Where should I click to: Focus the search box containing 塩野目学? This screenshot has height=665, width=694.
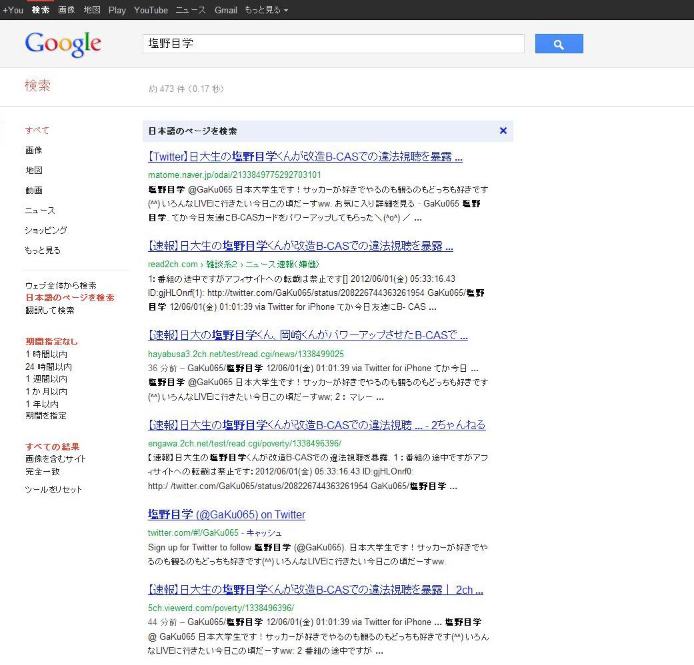tap(333, 43)
